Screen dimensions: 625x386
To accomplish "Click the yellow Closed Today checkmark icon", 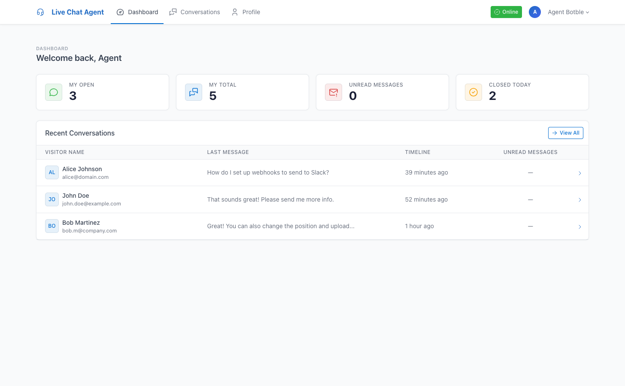I will click(x=473, y=92).
